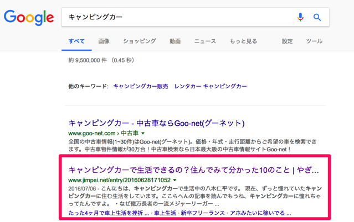The width and height of the screenshot is (354, 222).
Task: Expand the もっと見る menu
Action: pyautogui.click(x=243, y=41)
